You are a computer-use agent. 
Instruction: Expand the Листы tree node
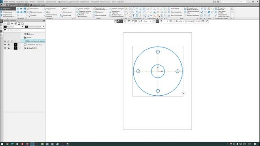[23, 38]
